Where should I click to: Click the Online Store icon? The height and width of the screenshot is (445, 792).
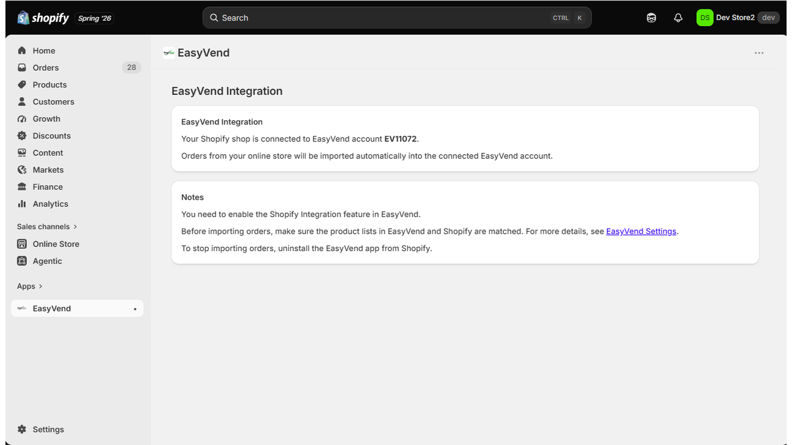coord(22,244)
